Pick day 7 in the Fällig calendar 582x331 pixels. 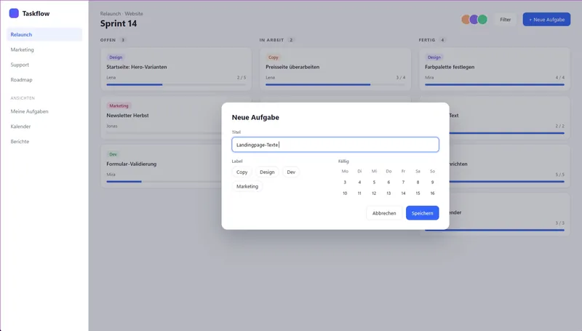403,182
